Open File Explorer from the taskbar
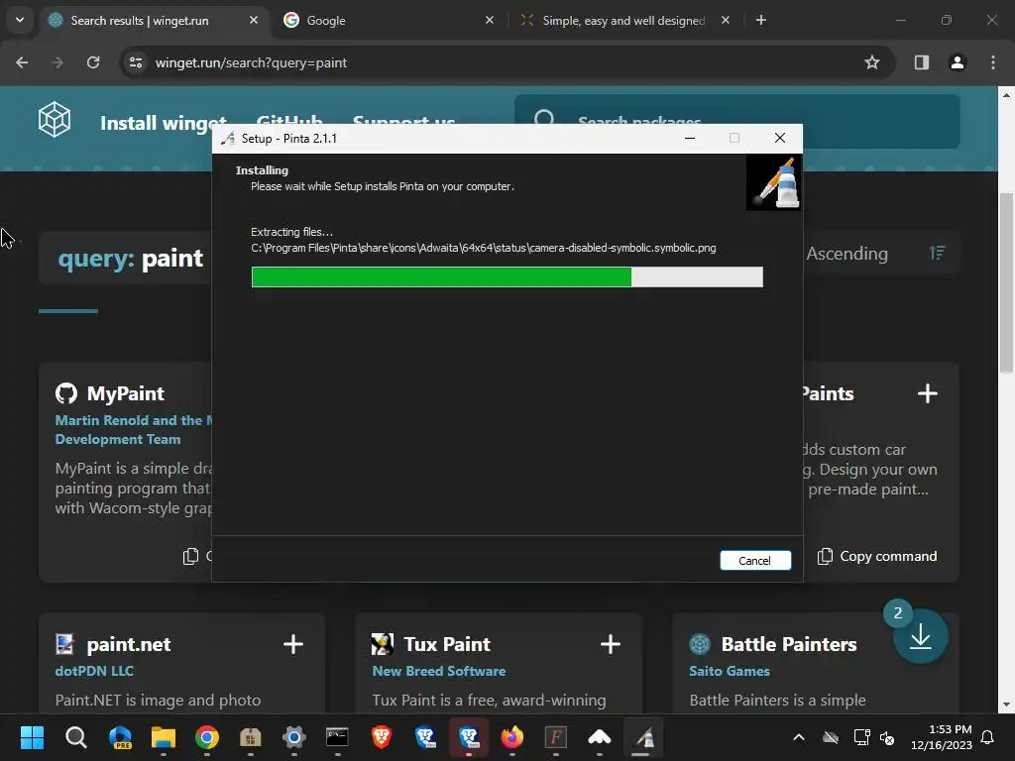Screen dimensions: 1015x761 pos(164,737)
